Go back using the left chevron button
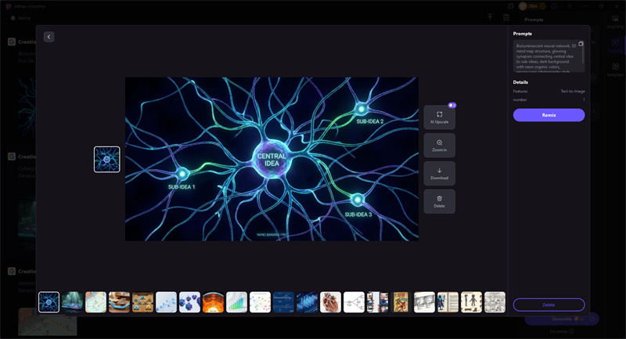This screenshot has width=626, height=339. tap(49, 37)
